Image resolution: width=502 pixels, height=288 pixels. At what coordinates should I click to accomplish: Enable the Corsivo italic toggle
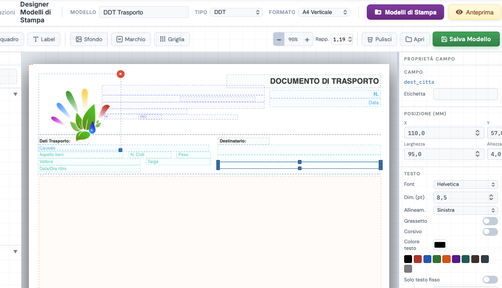click(x=490, y=231)
